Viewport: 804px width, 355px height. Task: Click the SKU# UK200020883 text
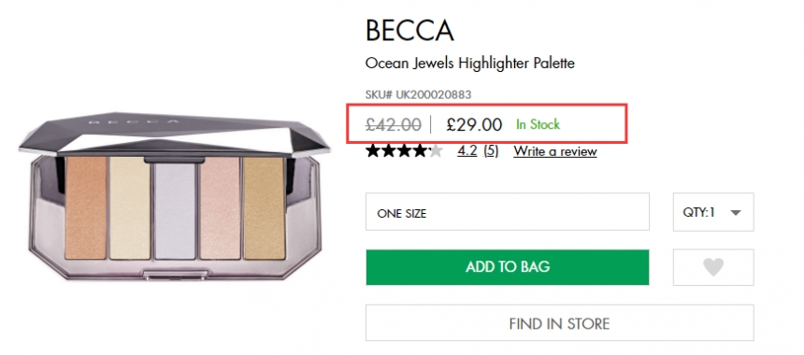point(418,94)
